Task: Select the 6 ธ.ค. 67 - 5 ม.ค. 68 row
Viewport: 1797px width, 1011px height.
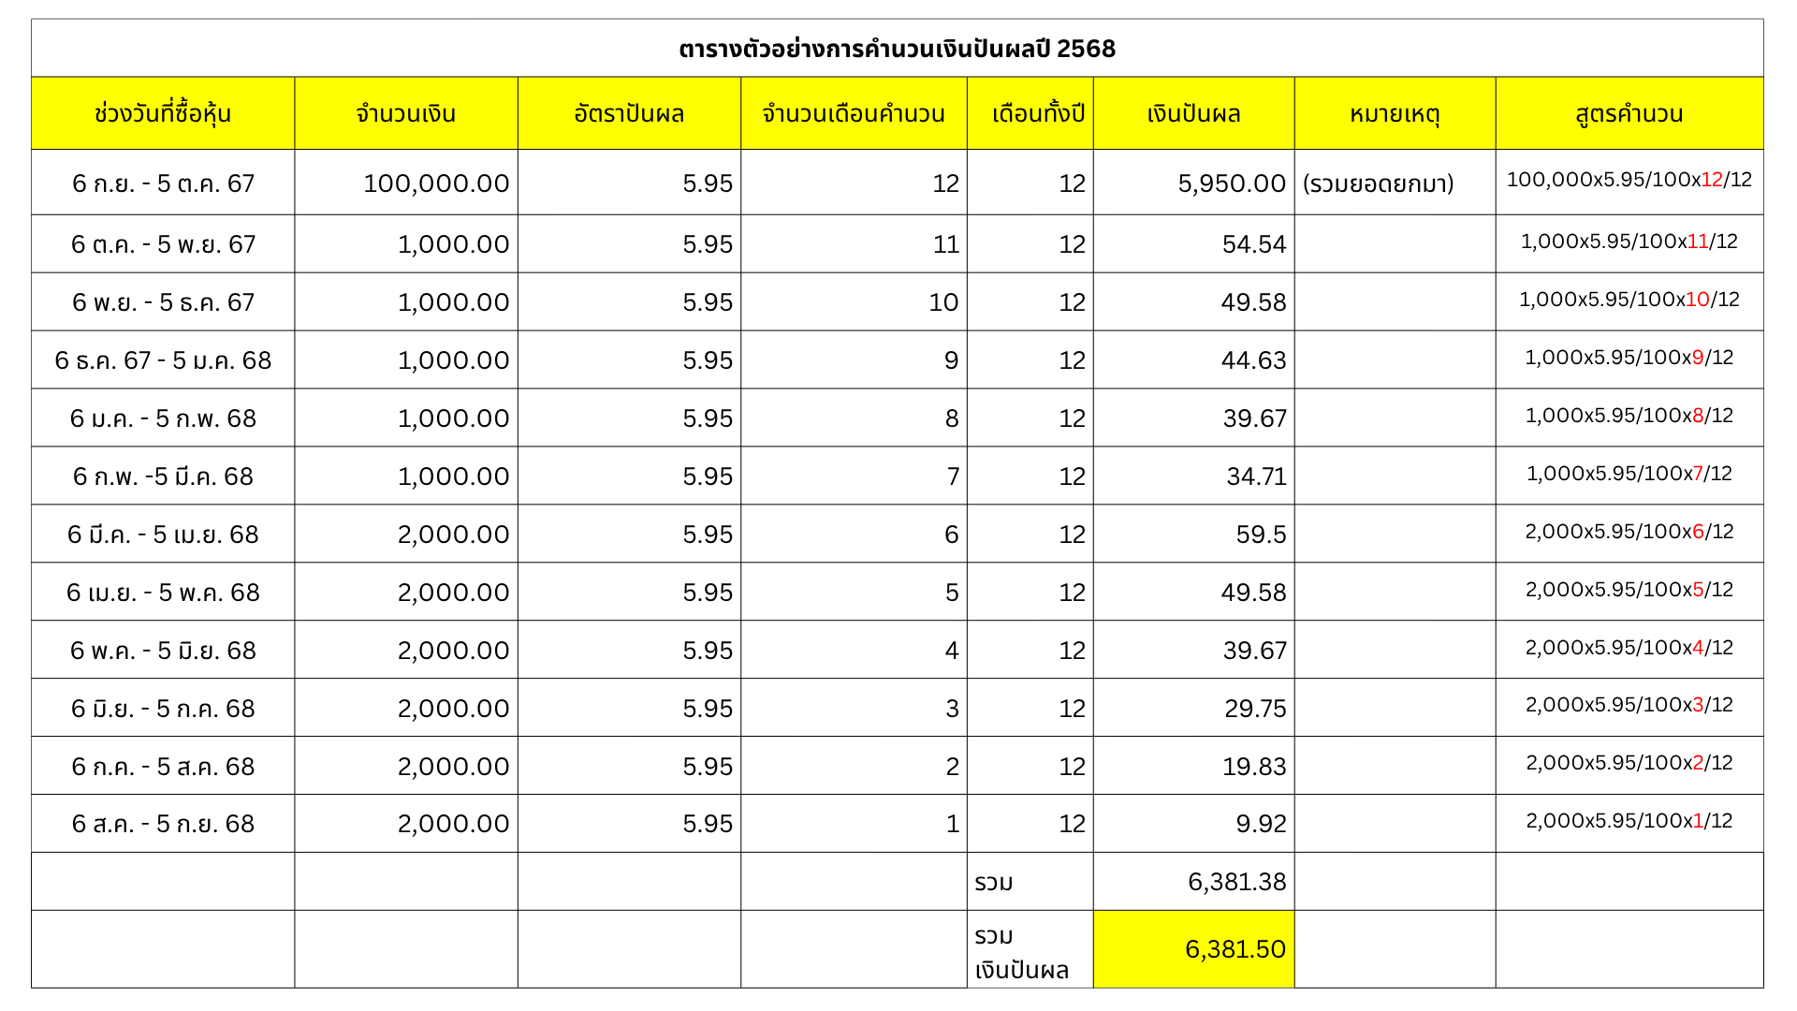Action: click(163, 360)
